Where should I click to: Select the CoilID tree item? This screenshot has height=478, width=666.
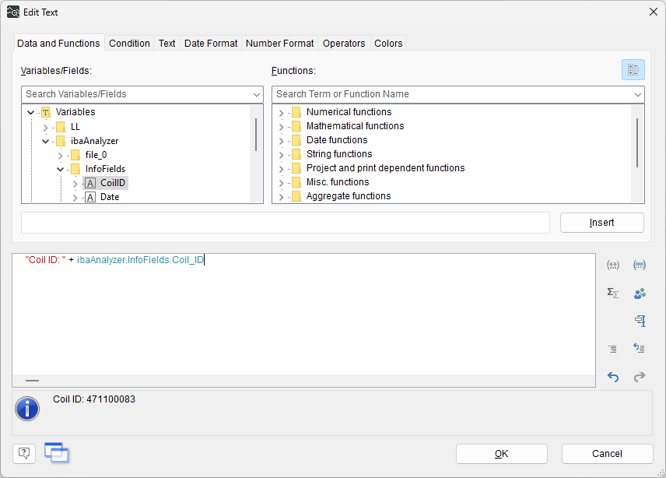(x=113, y=183)
